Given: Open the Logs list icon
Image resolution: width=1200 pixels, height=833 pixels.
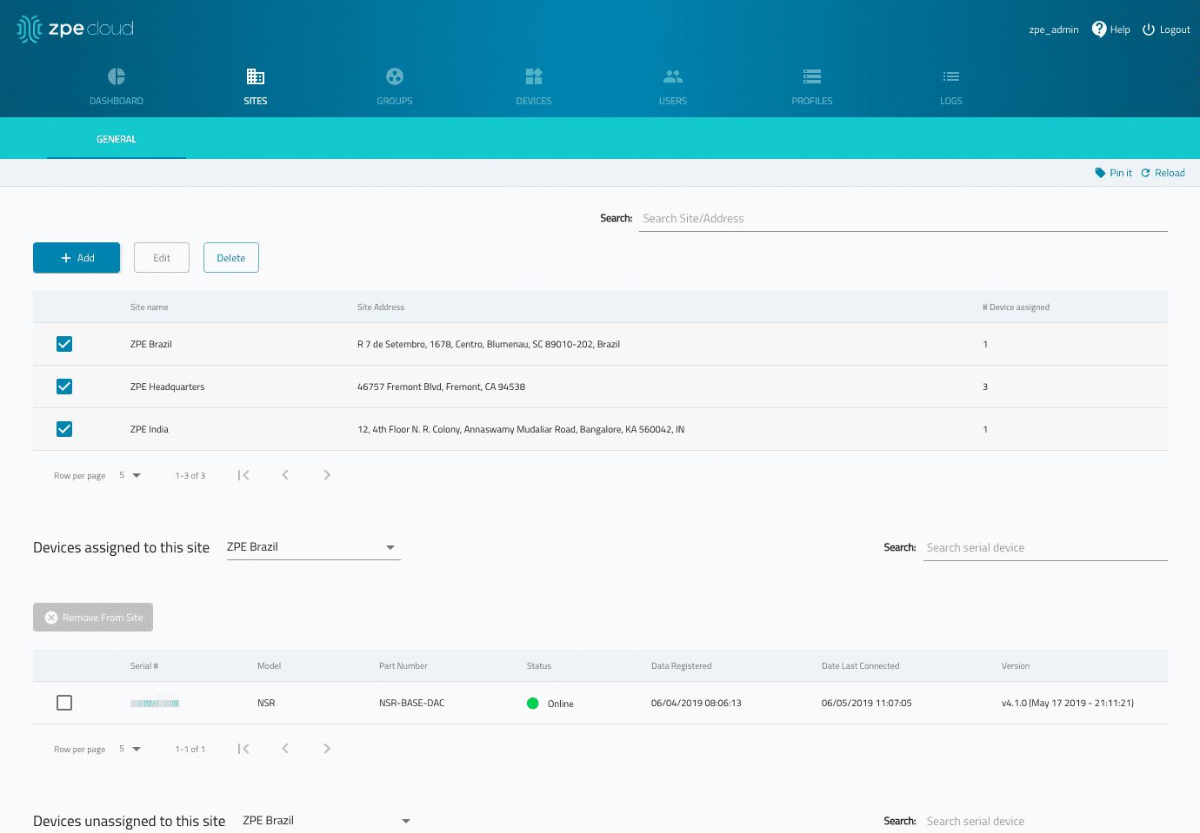Looking at the screenshot, I should (x=951, y=76).
